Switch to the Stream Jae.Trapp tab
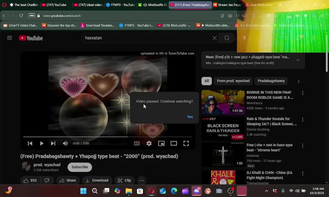The height and width of the screenshot is (197, 329). [x=227, y=5]
